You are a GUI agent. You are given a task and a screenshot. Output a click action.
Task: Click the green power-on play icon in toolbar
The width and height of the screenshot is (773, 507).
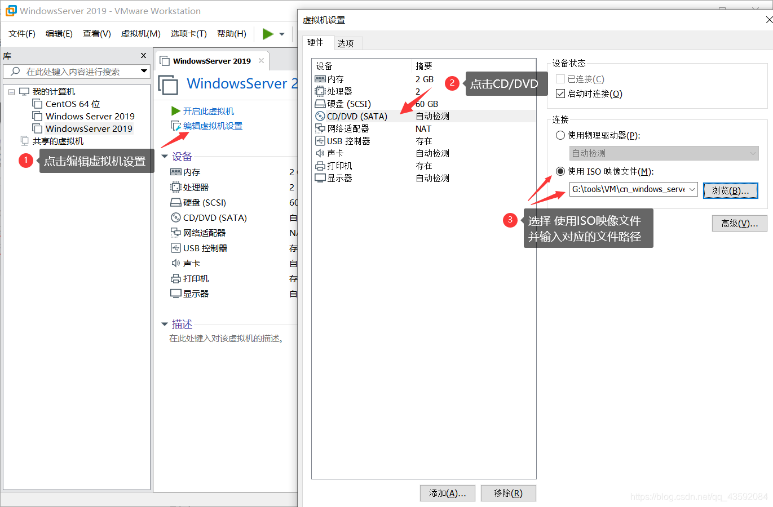tap(268, 34)
